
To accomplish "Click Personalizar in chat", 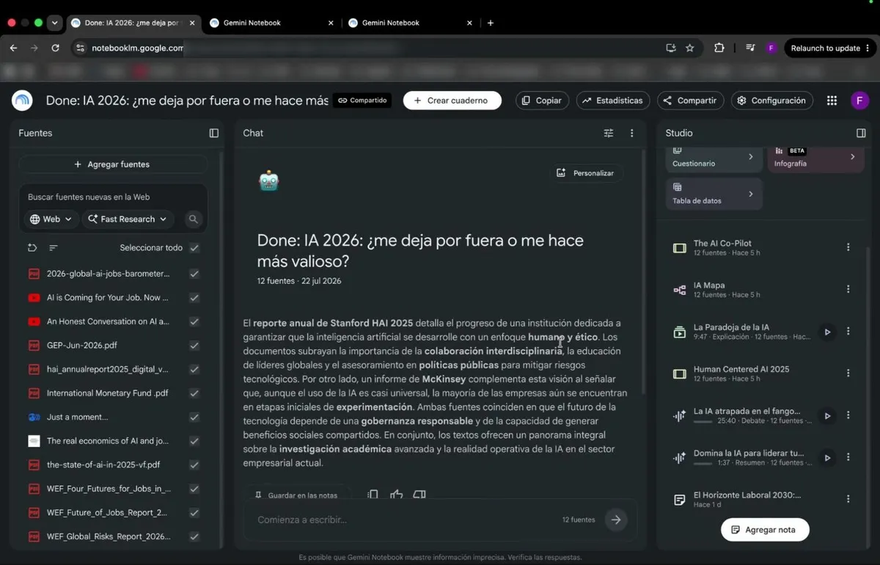I will [586, 173].
